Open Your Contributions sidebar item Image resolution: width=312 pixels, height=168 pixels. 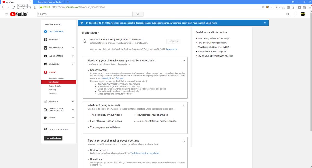tap(58, 129)
